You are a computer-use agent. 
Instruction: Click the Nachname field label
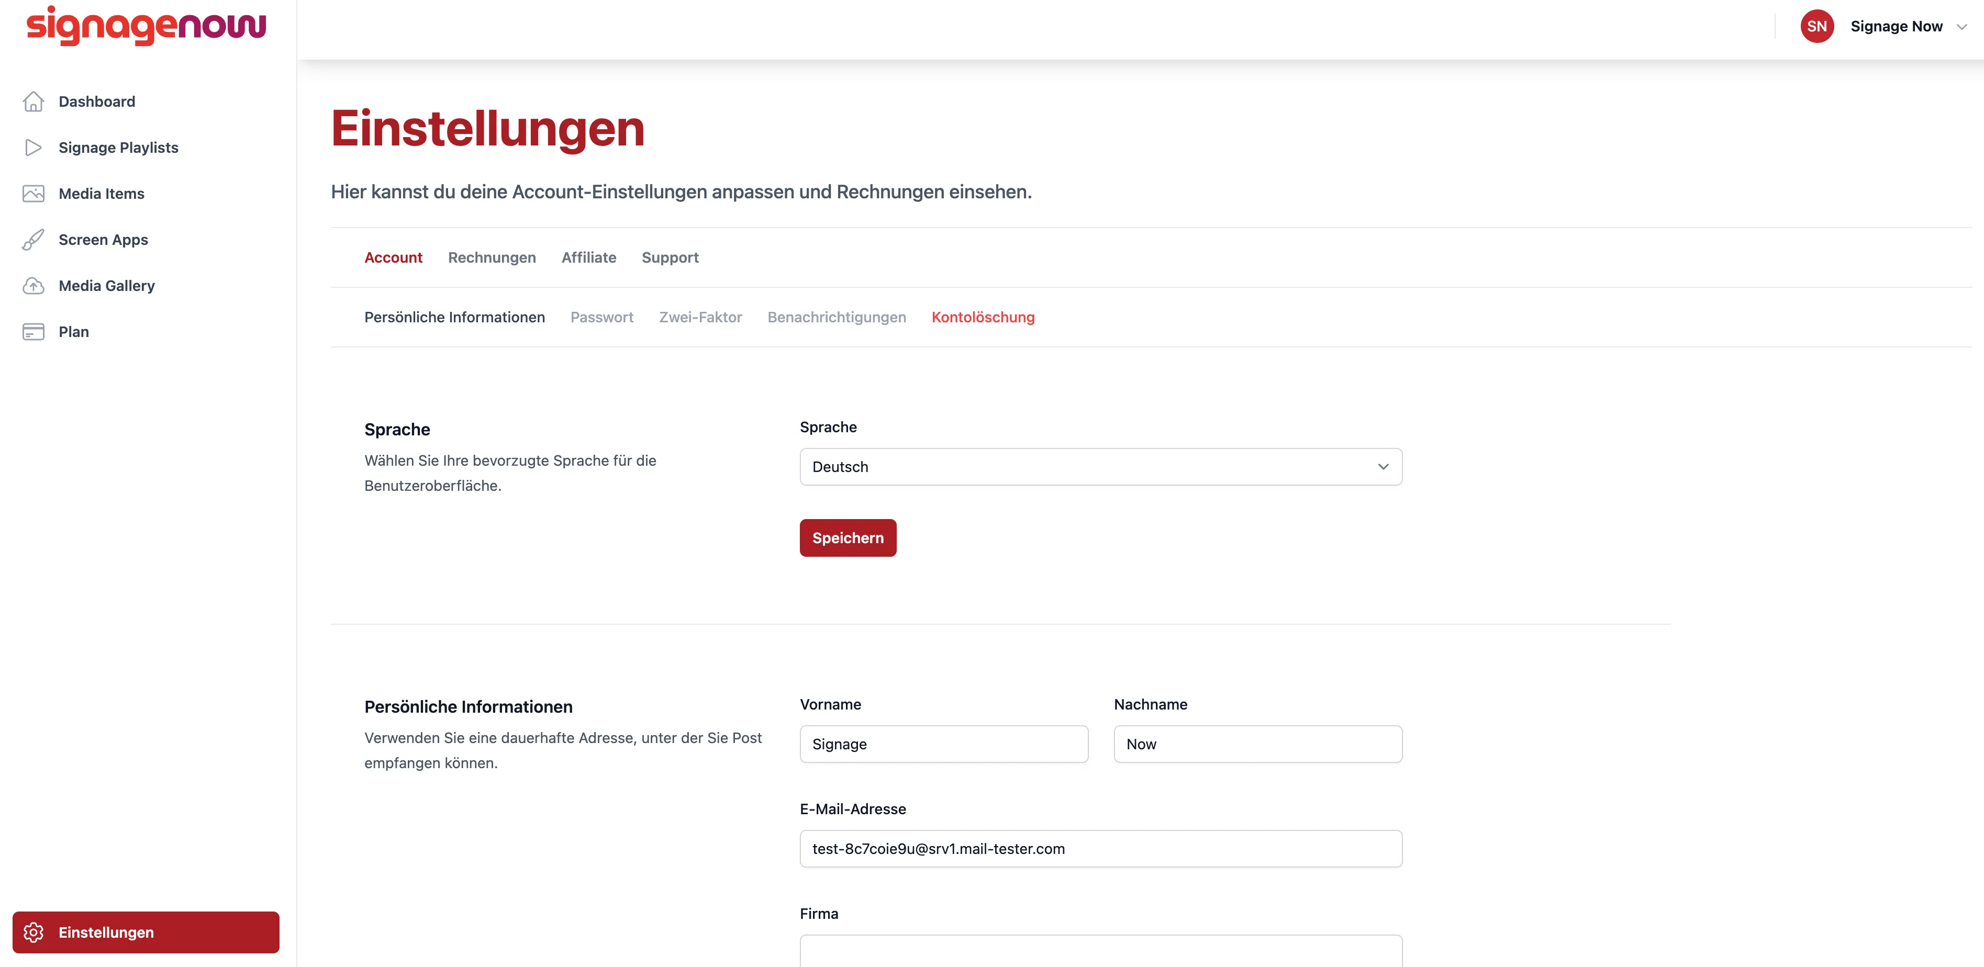tap(1150, 704)
